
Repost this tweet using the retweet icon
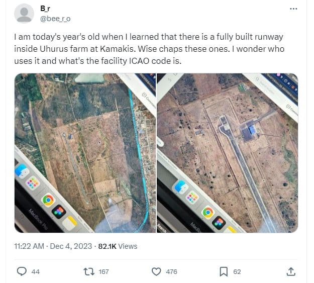tap(89, 271)
